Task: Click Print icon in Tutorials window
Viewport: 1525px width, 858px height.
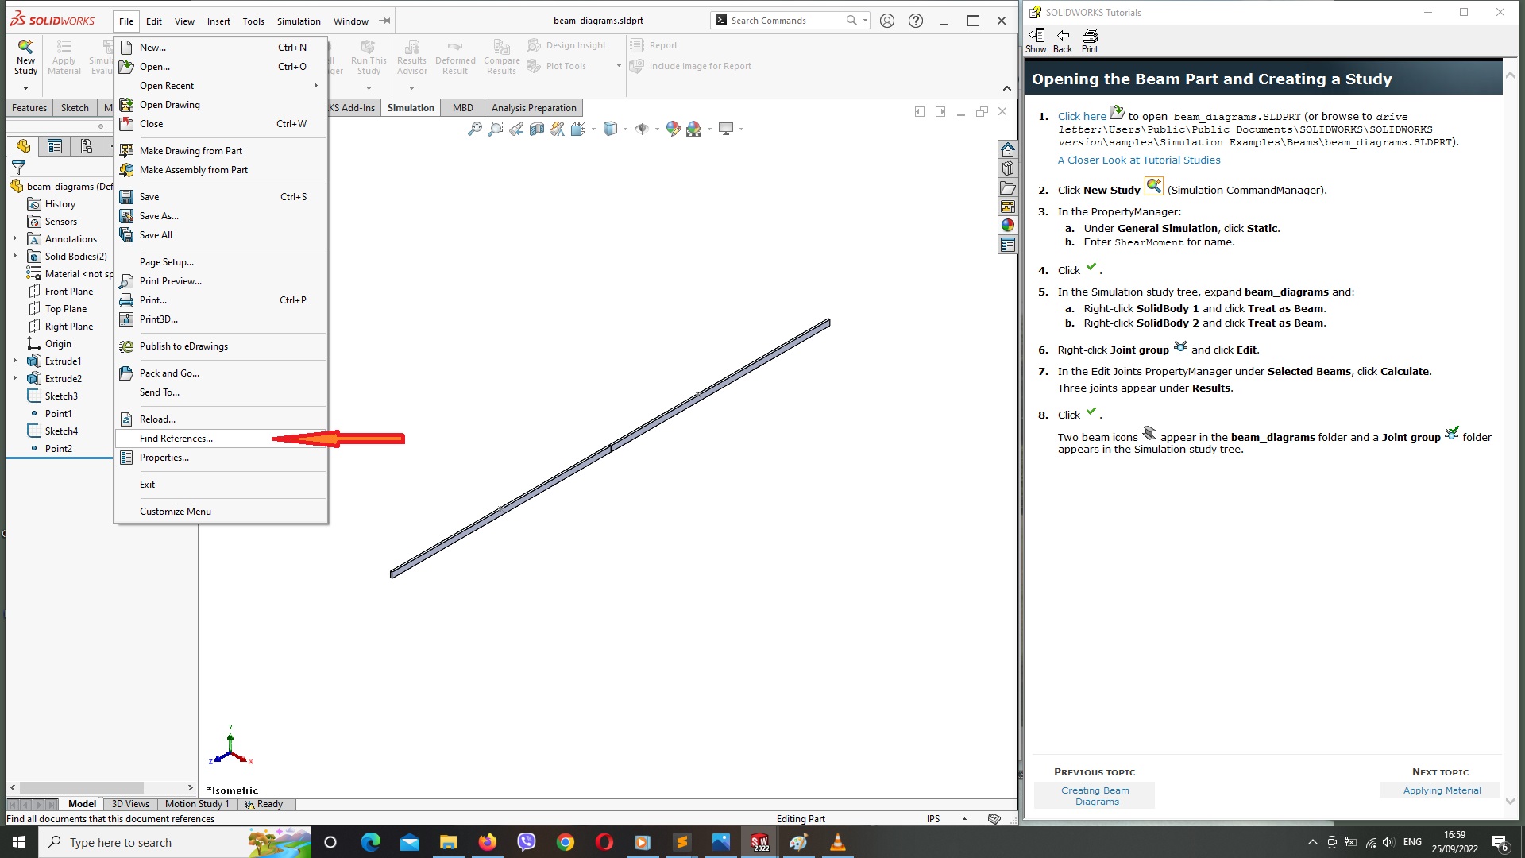Action: [1091, 41]
